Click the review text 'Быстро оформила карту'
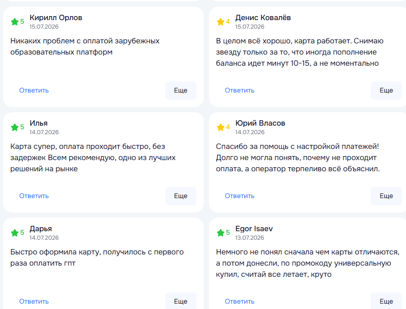Viewport: 406px width, 309px height. coord(55,252)
